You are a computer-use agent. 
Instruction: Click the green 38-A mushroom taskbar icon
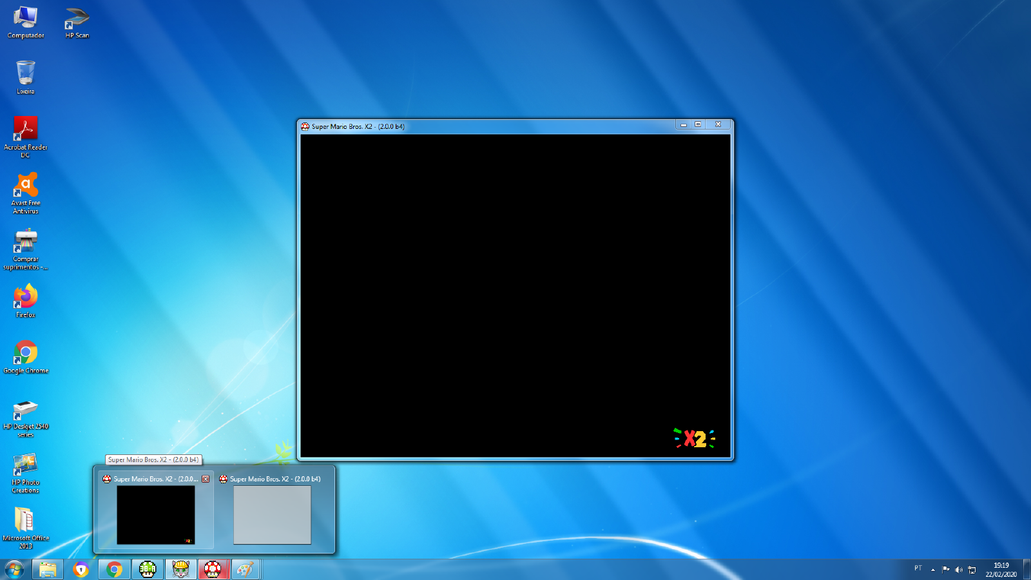148,570
